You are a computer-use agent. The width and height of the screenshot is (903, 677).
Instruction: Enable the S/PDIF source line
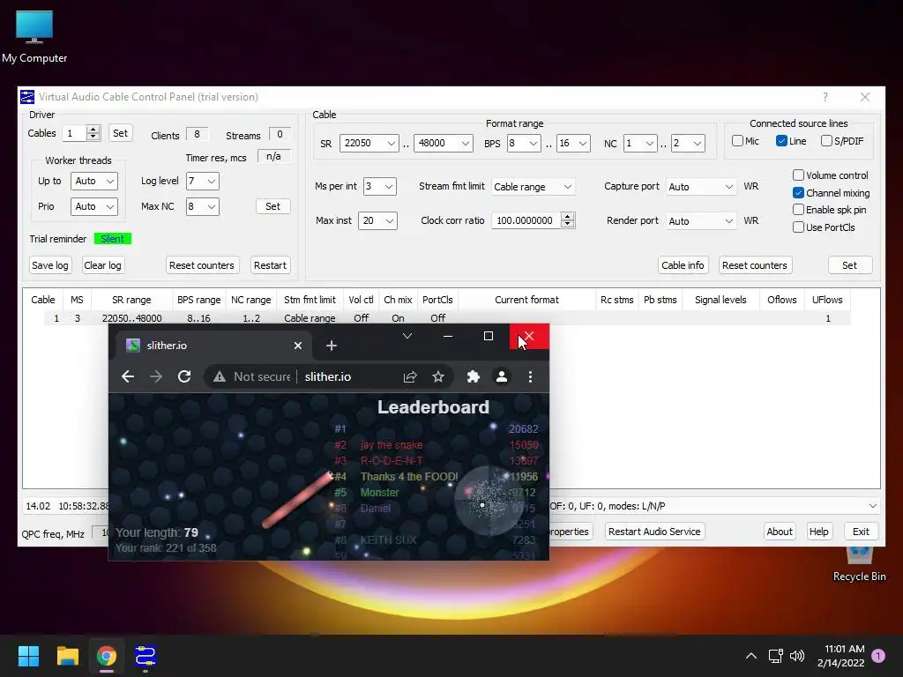coord(826,140)
